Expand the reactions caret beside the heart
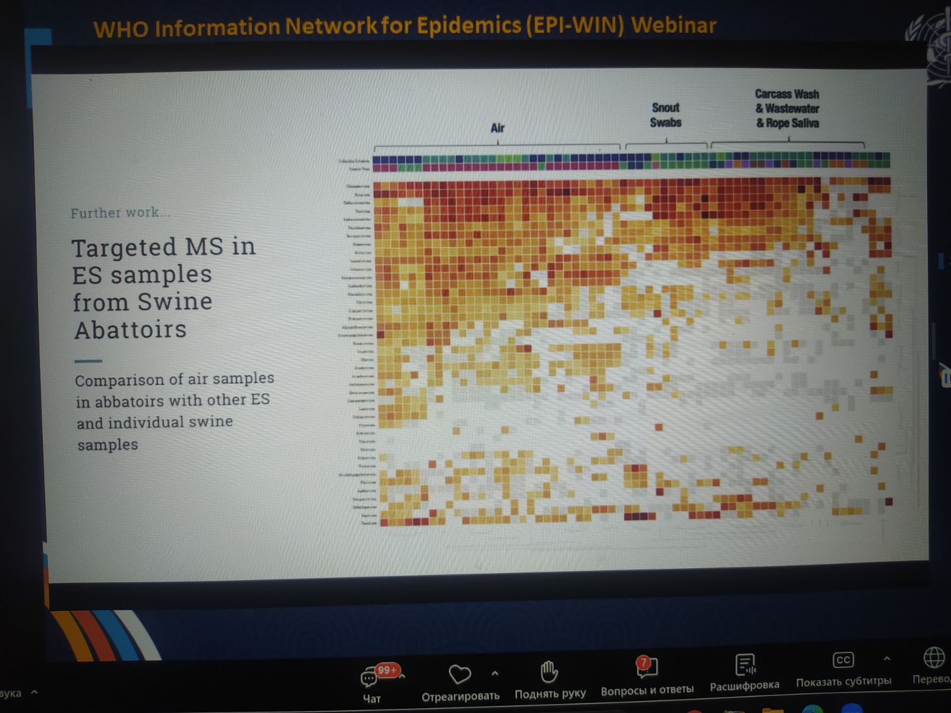 click(495, 673)
